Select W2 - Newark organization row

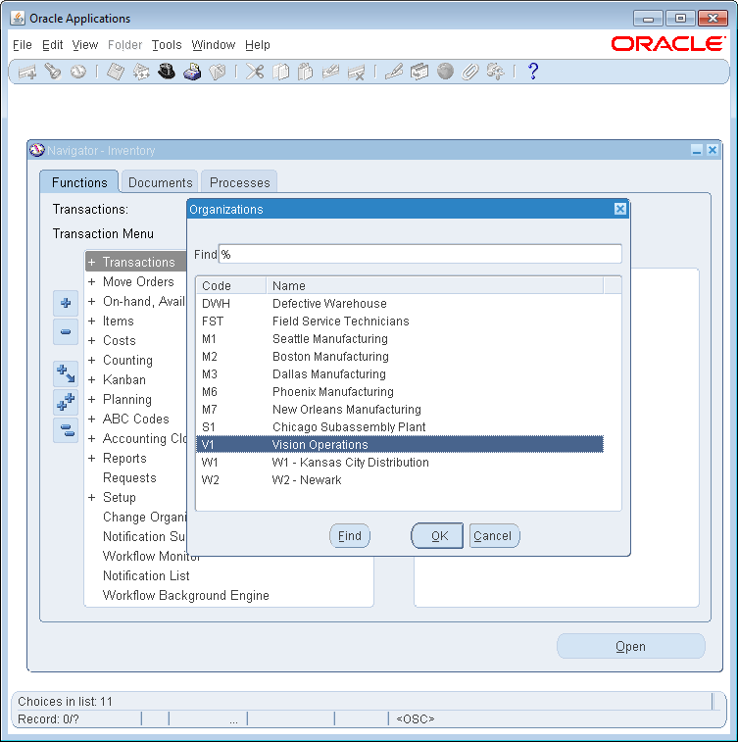point(400,480)
